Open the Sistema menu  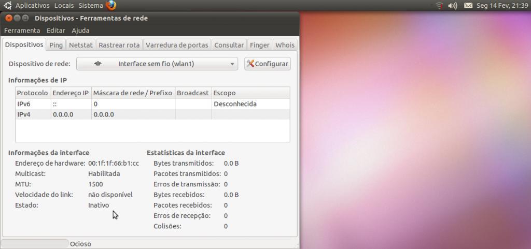[91, 6]
